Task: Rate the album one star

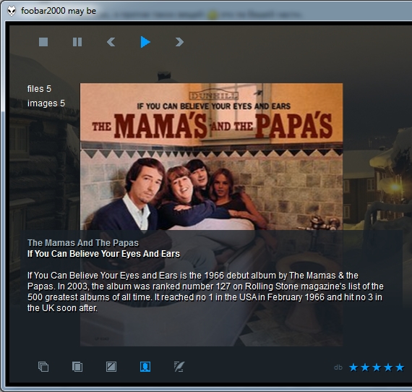Action: tap(353, 367)
